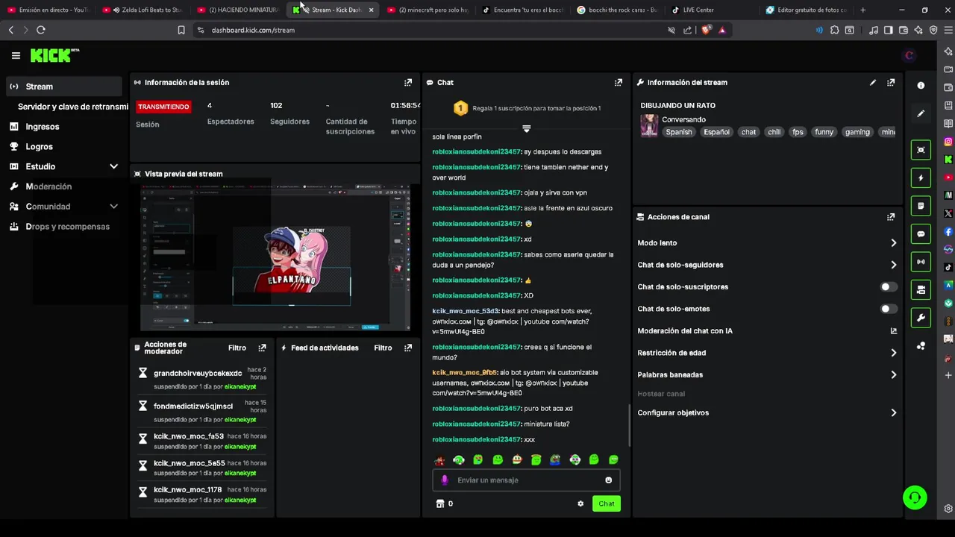Viewport: 955px width, 537px height.
Task: Click the chat bubble sidebar widget icon
Action: point(921,234)
